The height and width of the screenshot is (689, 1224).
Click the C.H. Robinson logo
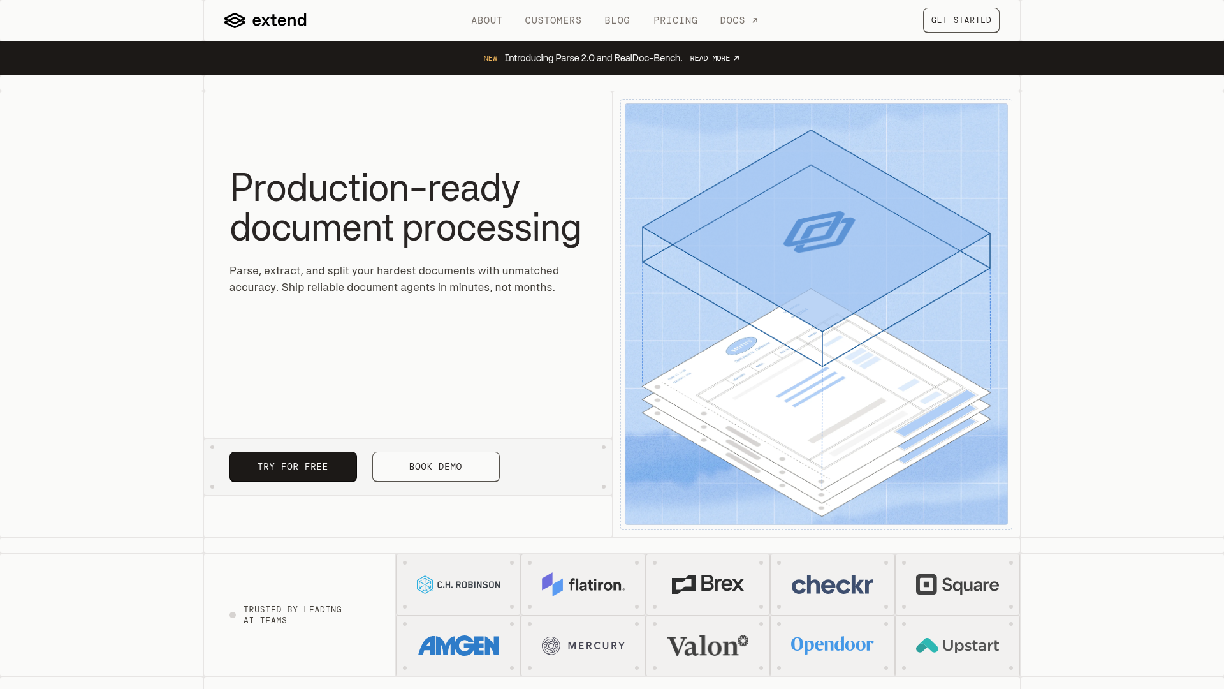pos(458,584)
